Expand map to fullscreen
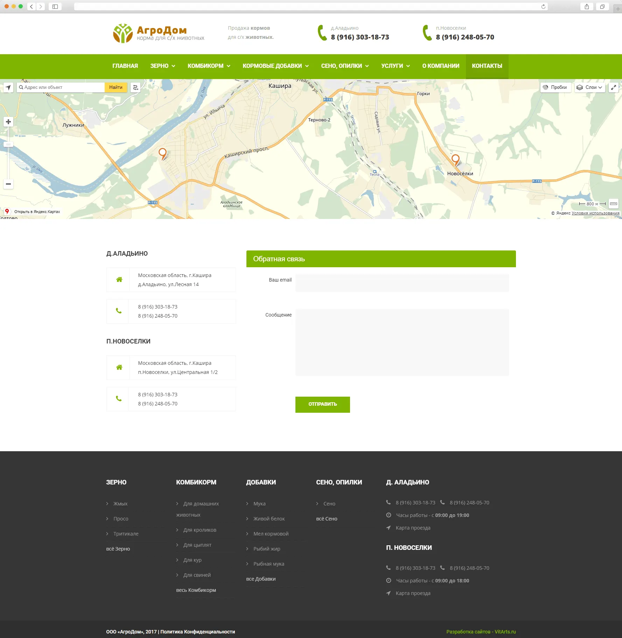This screenshot has height=638, width=622. point(613,87)
